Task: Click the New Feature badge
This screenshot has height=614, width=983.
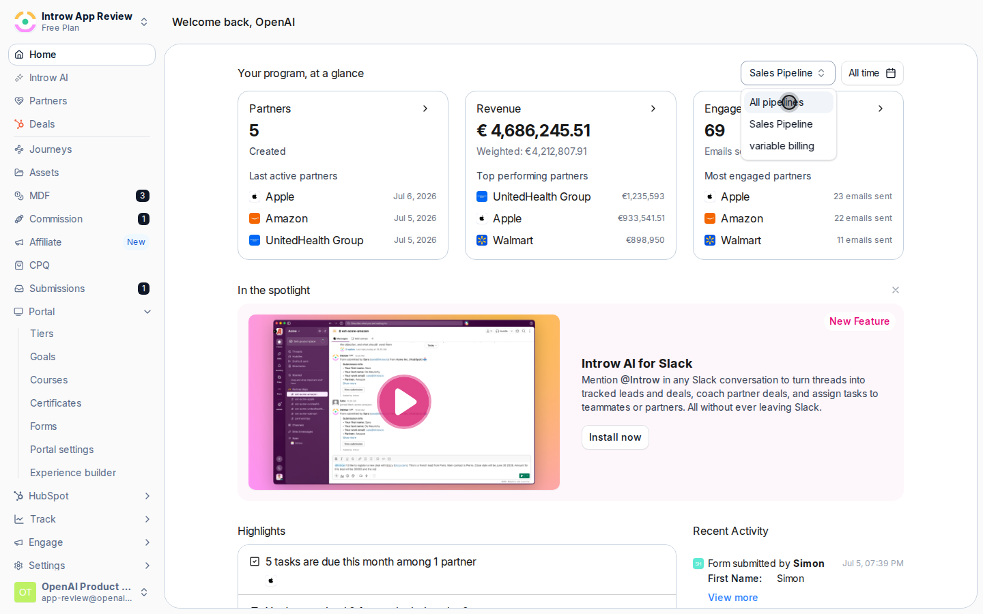Action: [859, 321]
